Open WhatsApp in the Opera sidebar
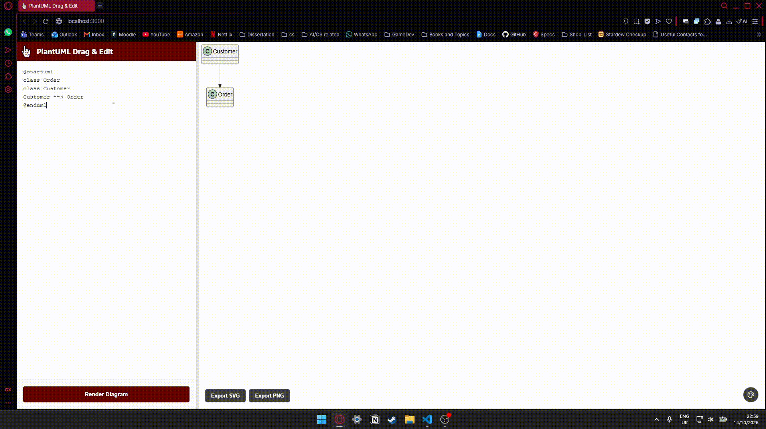Screen dimensions: 766x429 pyautogui.click(x=8, y=32)
